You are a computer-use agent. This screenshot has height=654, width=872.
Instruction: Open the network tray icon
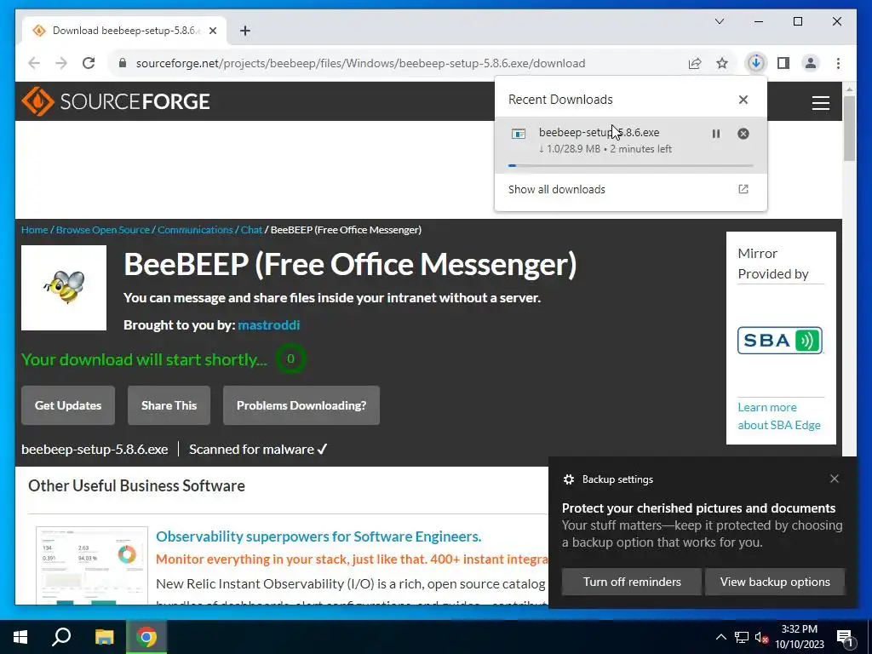742,637
